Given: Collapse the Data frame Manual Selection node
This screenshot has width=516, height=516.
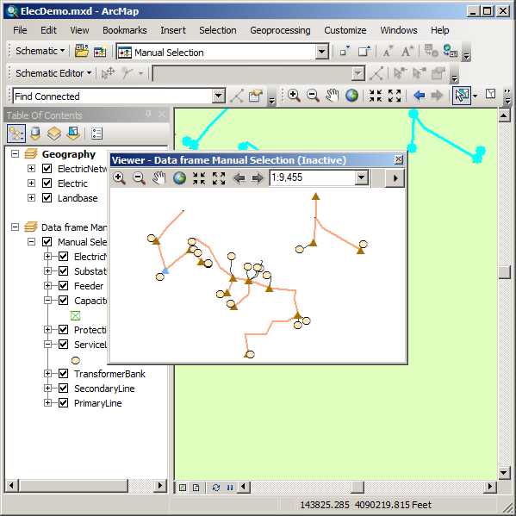Looking at the screenshot, I should point(16,227).
